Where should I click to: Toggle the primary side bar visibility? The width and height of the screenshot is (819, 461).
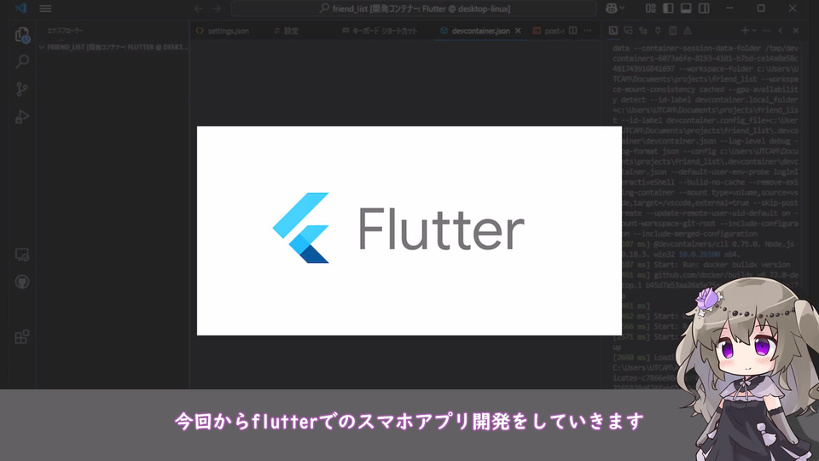pos(668,9)
